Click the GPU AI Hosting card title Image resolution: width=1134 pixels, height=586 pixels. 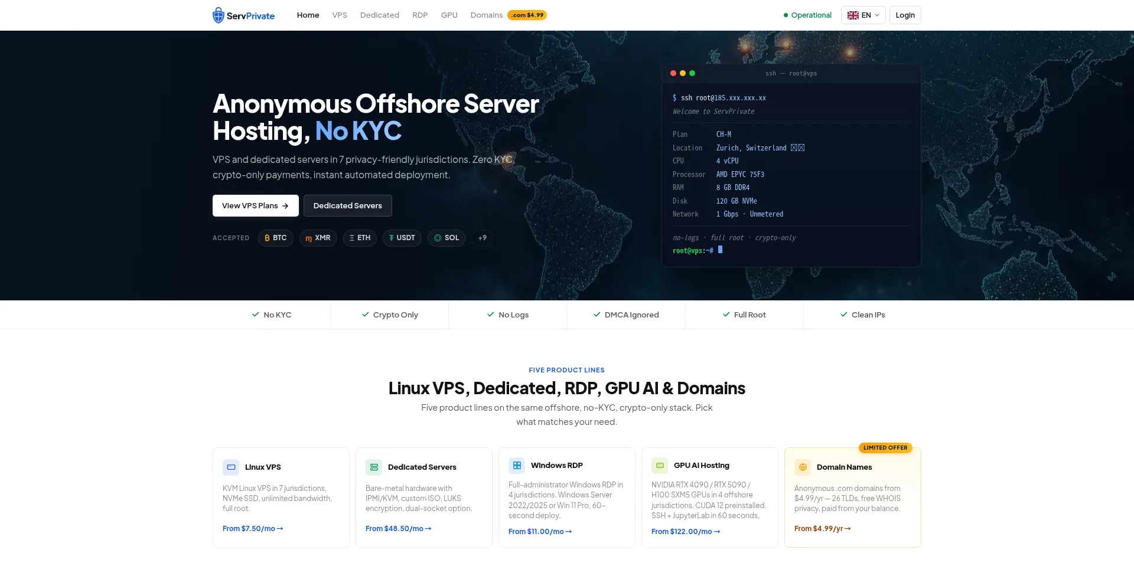[702, 466]
